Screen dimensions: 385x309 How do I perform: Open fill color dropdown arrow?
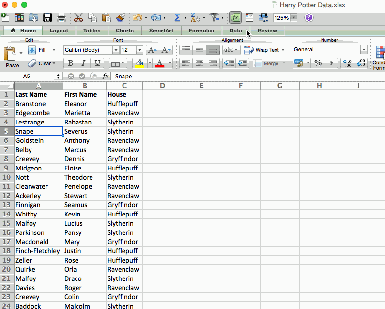(x=150, y=63)
